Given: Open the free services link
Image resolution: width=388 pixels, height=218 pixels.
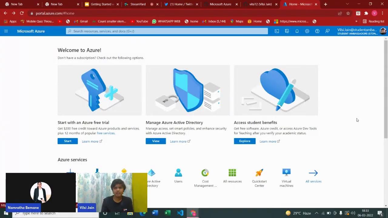Looking at the screenshot, I should click(105, 133).
